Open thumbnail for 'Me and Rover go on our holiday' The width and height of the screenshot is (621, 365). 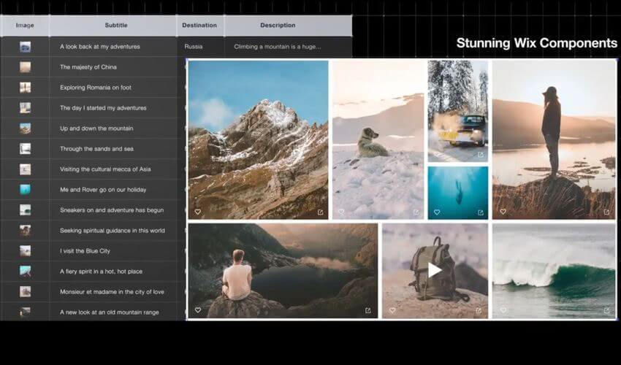pyautogui.click(x=26, y=190)
